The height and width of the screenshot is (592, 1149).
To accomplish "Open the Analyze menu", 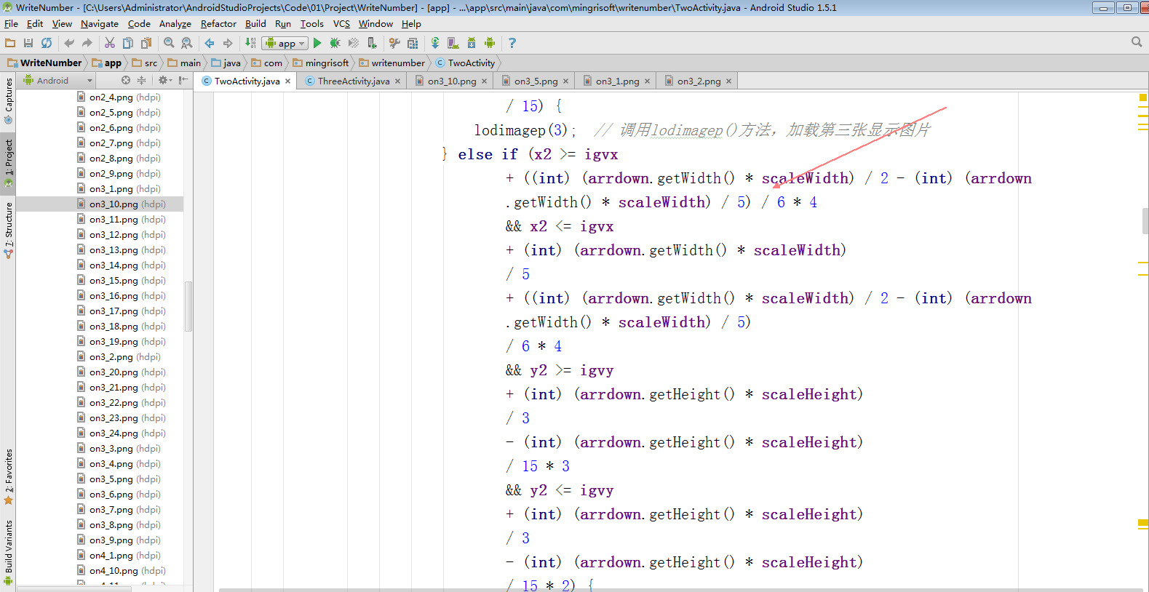I will (x=175, y=23).
